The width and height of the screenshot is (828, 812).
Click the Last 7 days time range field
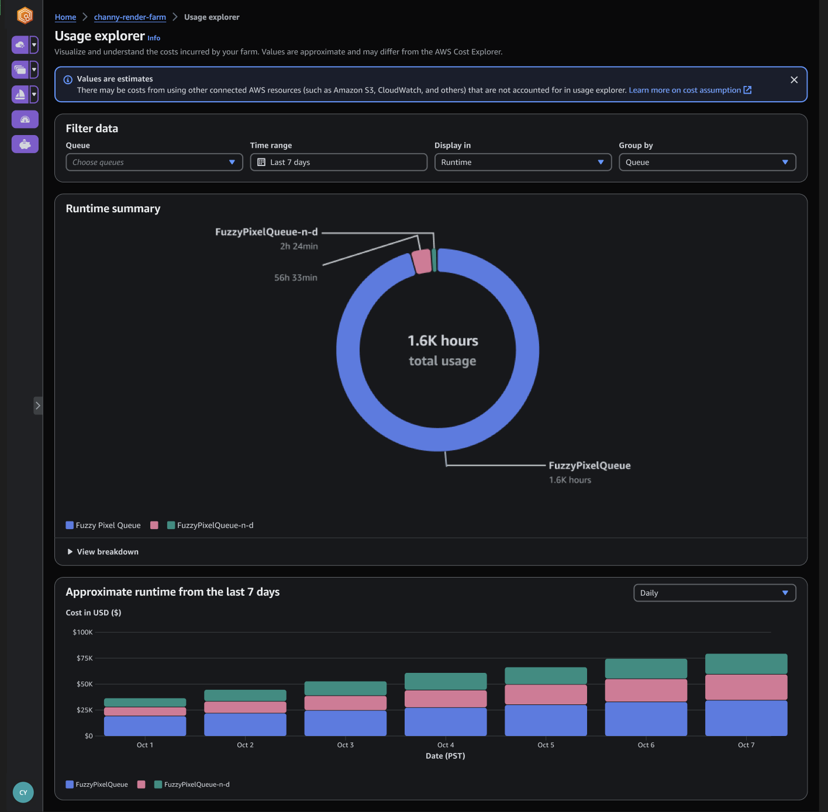(x=339, y=162)
